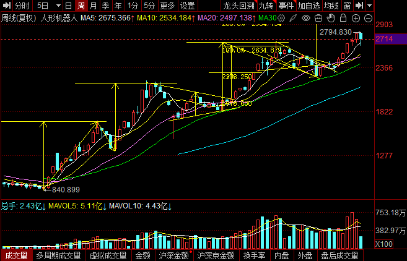Select the 成交量 indicator tab
Screen dimensions: 407x261
pyautogui.click(x=16, y=255)
